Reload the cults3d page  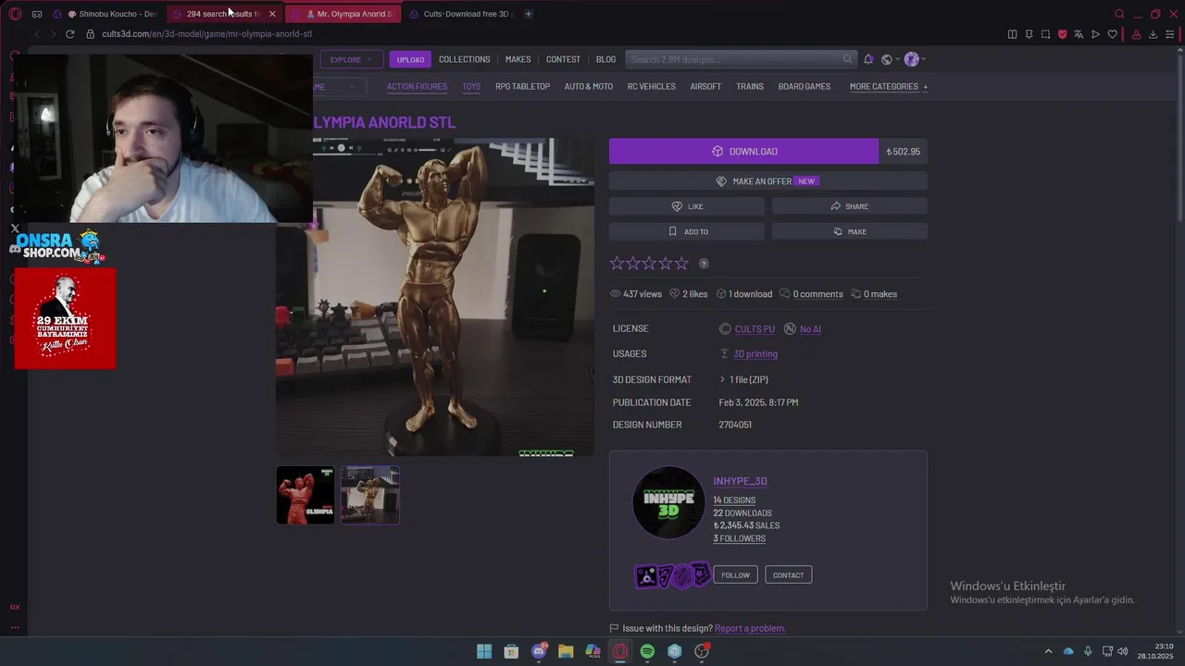(69, 34)
